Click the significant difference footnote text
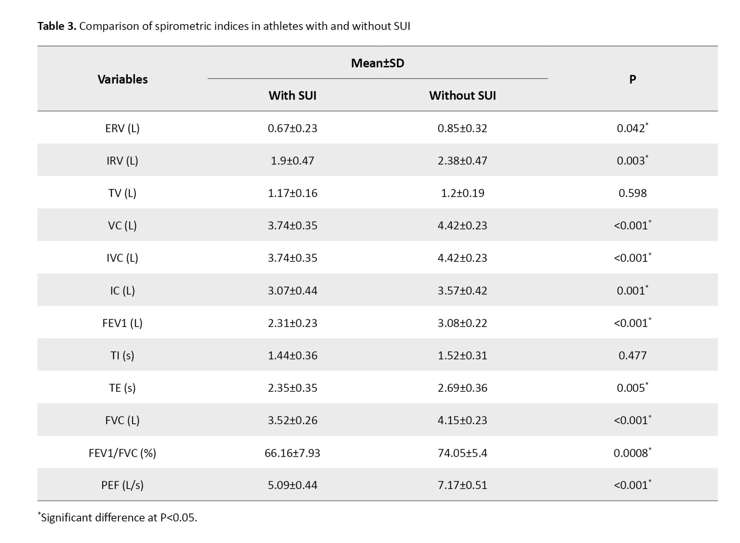The width and height of the screenshot is (740, 543). tap(118, 517)
